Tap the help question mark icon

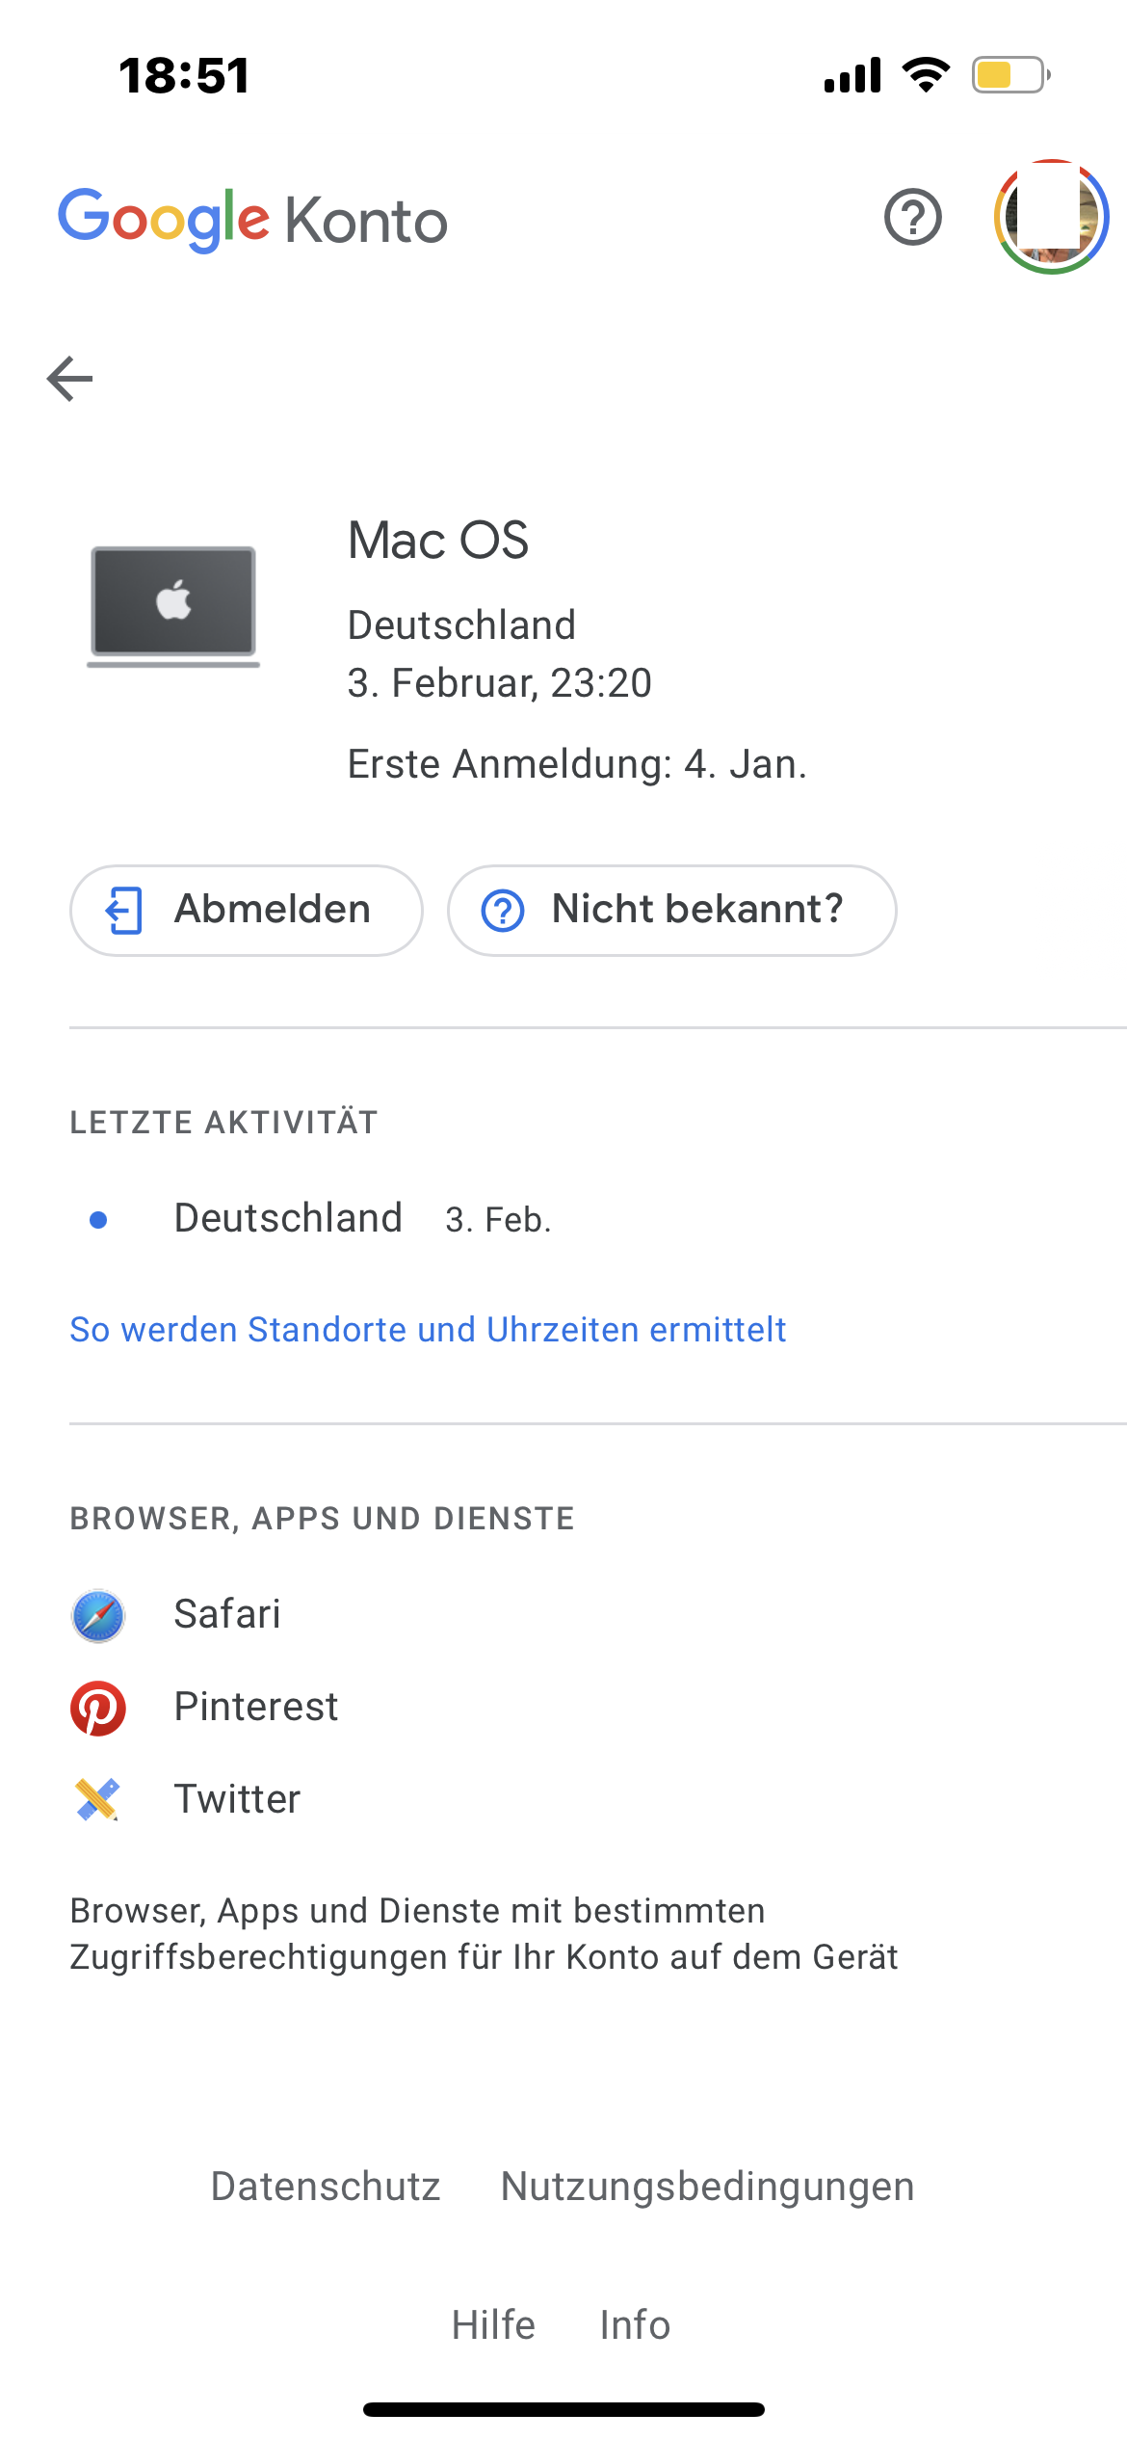point(912,218)
